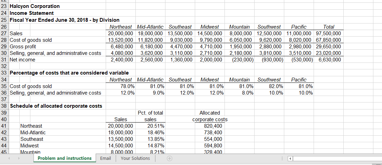Click the Northeast label in row 41

point(31,126)
